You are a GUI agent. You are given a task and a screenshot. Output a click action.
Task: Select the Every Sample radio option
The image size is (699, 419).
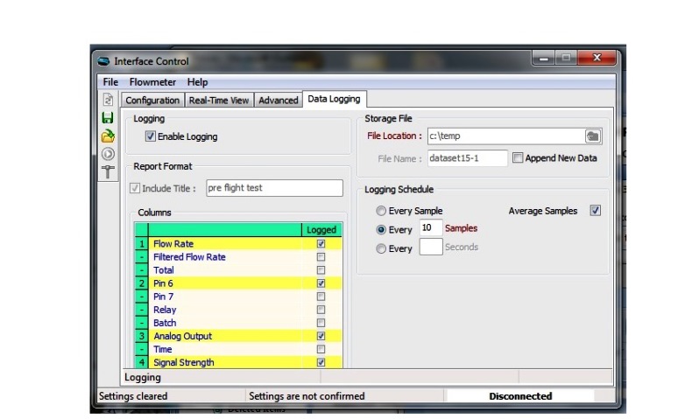click(x=380, y=211)
